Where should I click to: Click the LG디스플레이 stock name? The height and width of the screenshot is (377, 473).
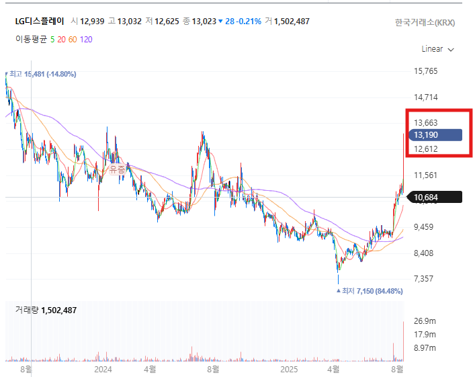coord(40,21)
